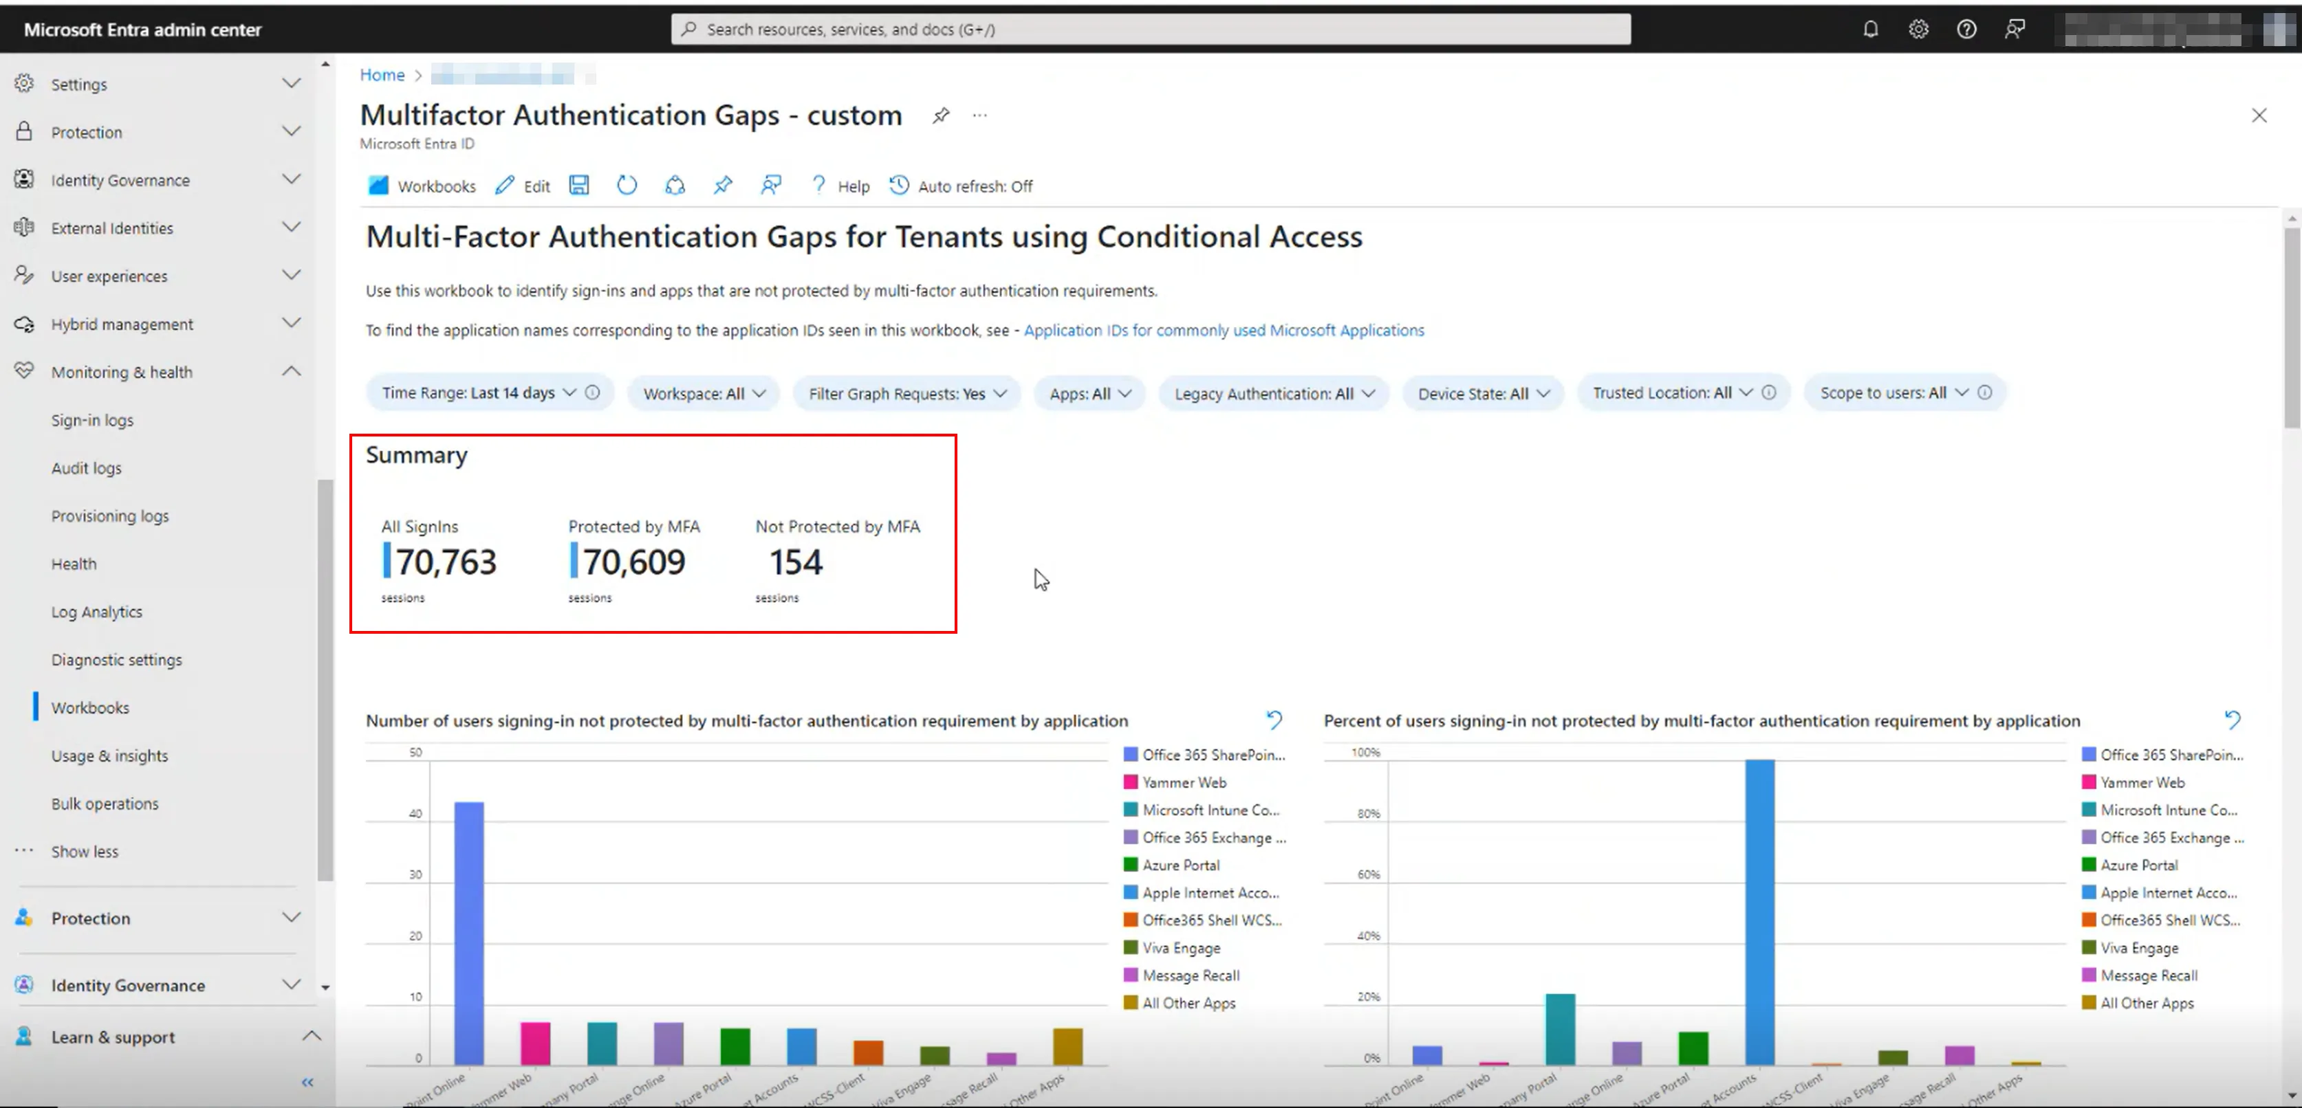Click the main page vertical scrollbar

click(2292, 326)
